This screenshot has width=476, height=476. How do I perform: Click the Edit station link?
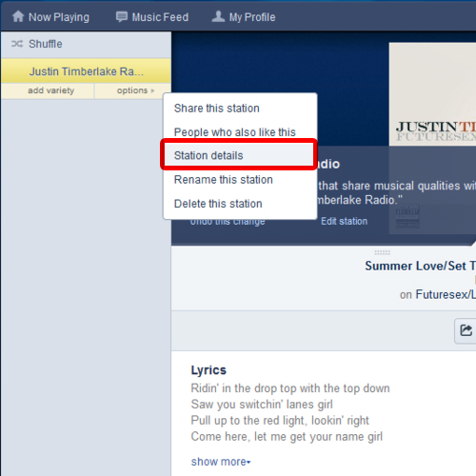click(344, 221)
